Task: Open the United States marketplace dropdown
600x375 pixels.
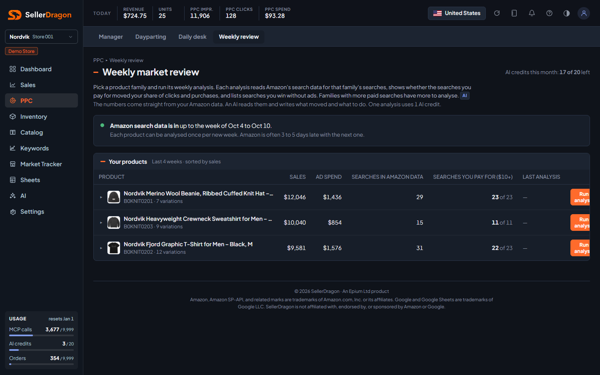Action: [x=457, y=13]
